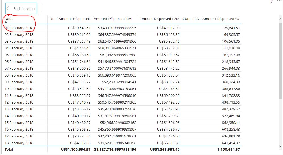Viewport: 283px width, 155px height.
Task: Click the scrollbar up arrow
Action: click(x=280, y=19)
